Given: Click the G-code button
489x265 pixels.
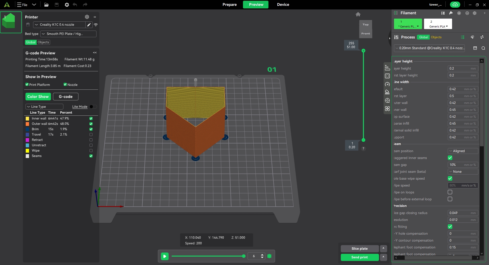Looking at the screenshot, I should click(x=66, y=97).
